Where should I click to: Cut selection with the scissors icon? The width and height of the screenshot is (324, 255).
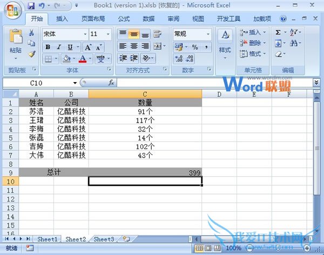point(31,32)
